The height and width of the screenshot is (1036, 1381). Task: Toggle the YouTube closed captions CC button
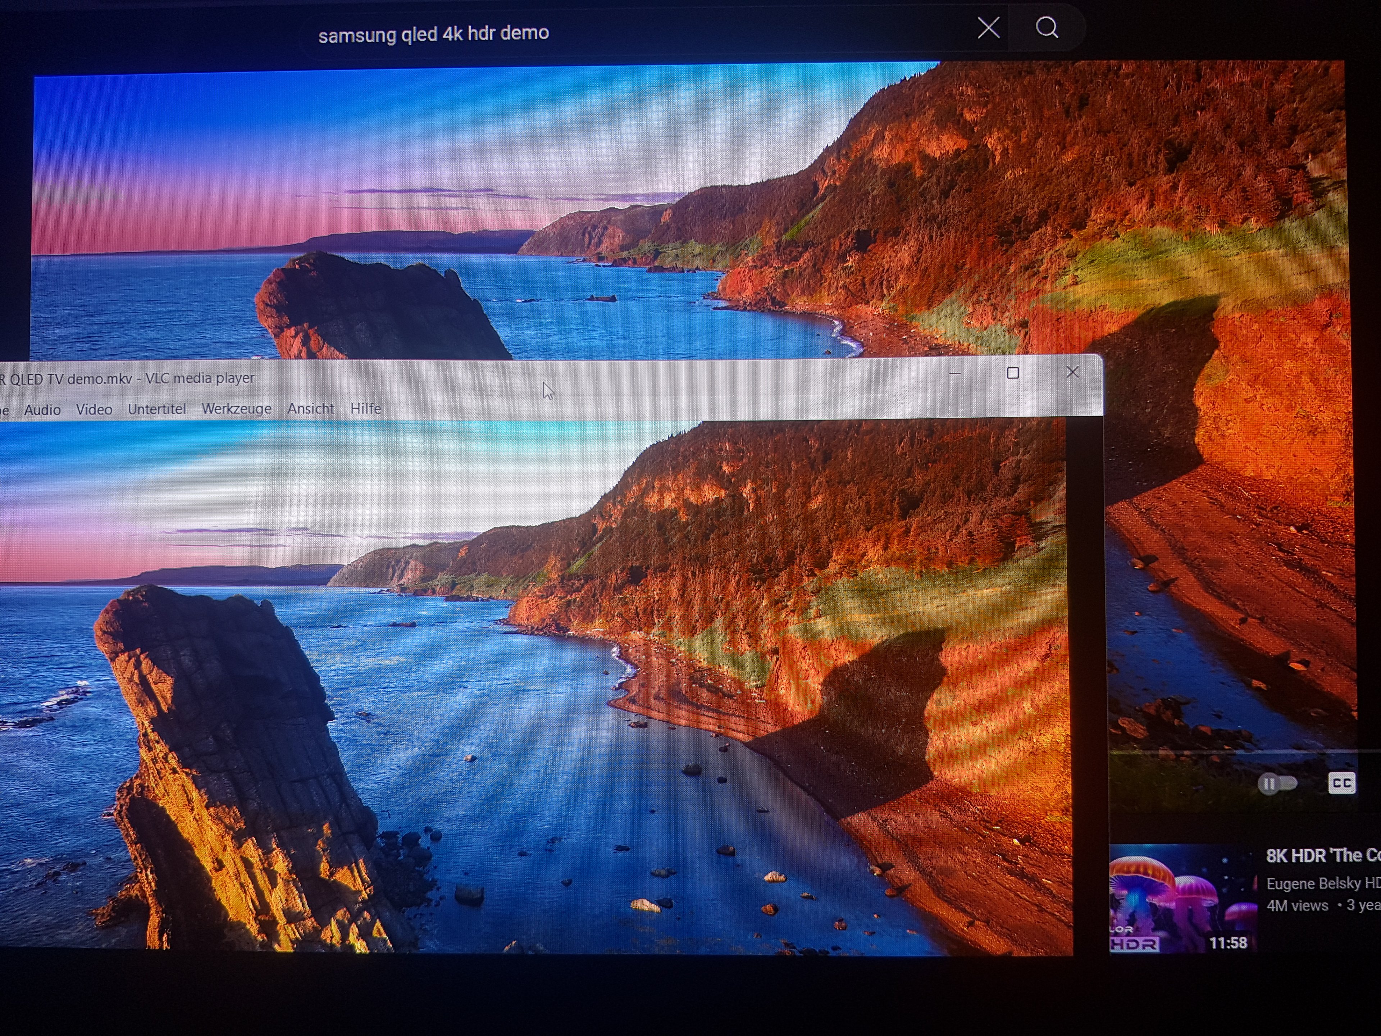coord(1341,783)
